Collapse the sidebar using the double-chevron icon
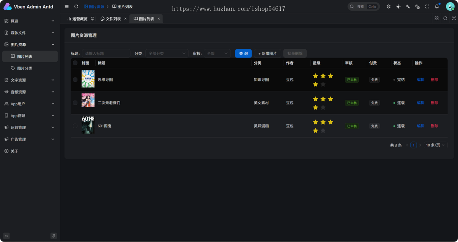 click(6, 236)
